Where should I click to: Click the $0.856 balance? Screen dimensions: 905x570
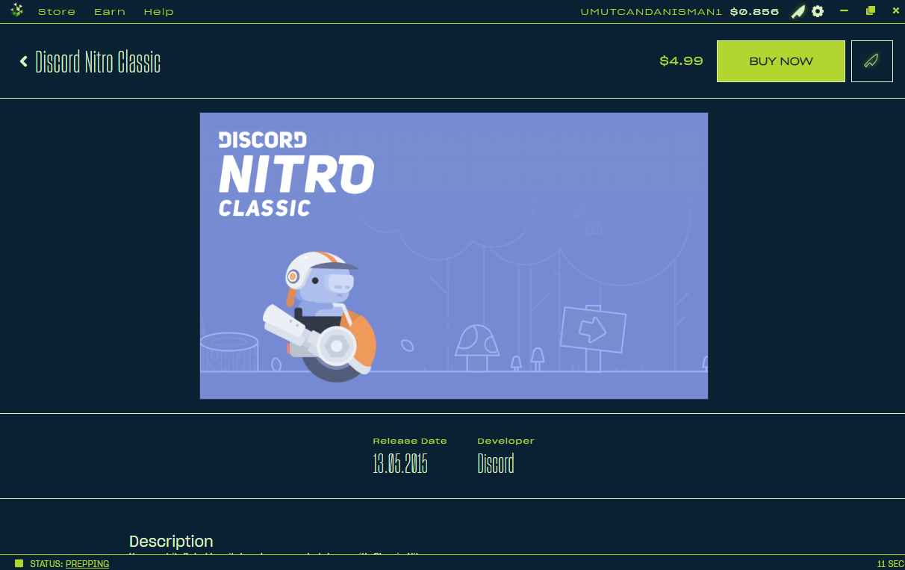[x=754, y=12]
